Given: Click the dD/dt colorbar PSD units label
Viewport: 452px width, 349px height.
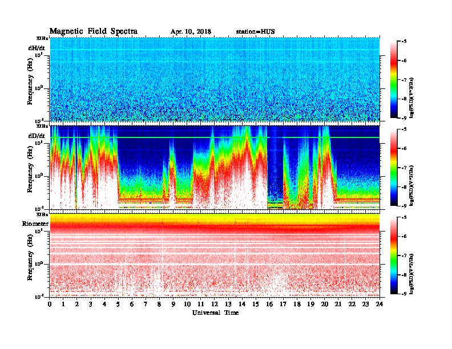Looking at the screenshot, I should click(411, 186).
